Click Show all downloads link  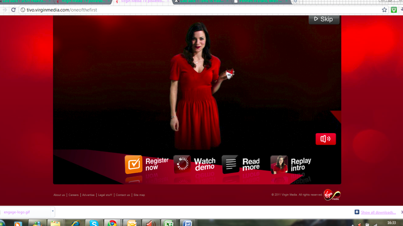tap(378, 213)
